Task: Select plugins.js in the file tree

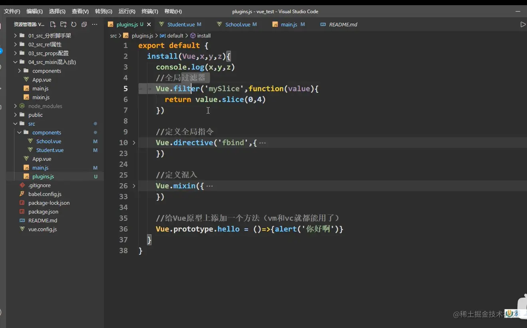Action: (43, 176)
